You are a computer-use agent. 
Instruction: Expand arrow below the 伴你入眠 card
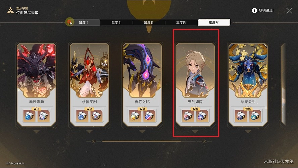tap(142, 132)
